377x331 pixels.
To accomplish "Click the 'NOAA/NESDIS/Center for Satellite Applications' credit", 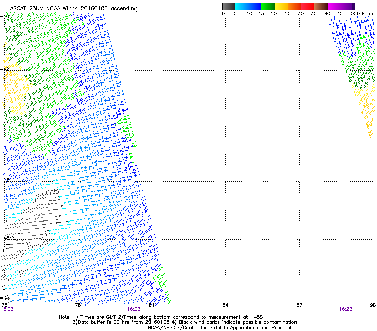I will pos(220,328).
